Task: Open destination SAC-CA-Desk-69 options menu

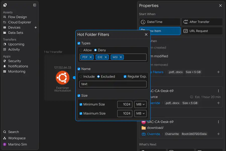Action: pyautogui.click(x=218, y=122)
